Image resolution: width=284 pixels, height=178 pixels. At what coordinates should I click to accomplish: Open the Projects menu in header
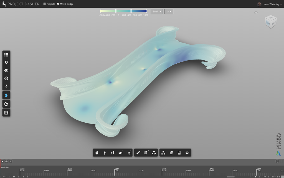(49, 4)
